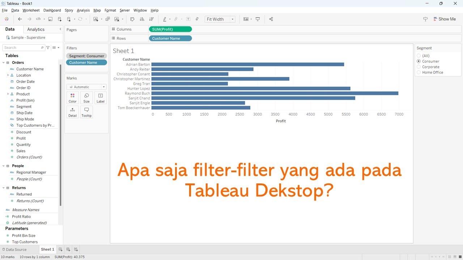Click the Clear Sheet icon

[x=117, y=19]
